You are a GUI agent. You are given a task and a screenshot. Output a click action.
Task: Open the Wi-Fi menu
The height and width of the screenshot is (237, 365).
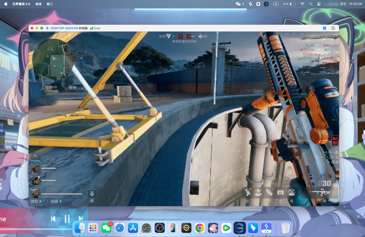point(302,4)
